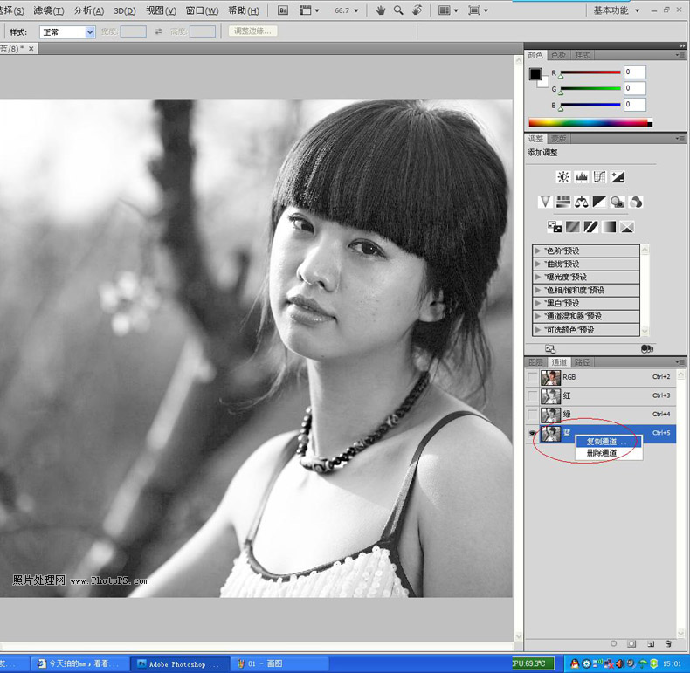The height and width of the screenshot is (673, 690).
Task: Add a Brightness/Contrast adjustment
Action: 563,177
